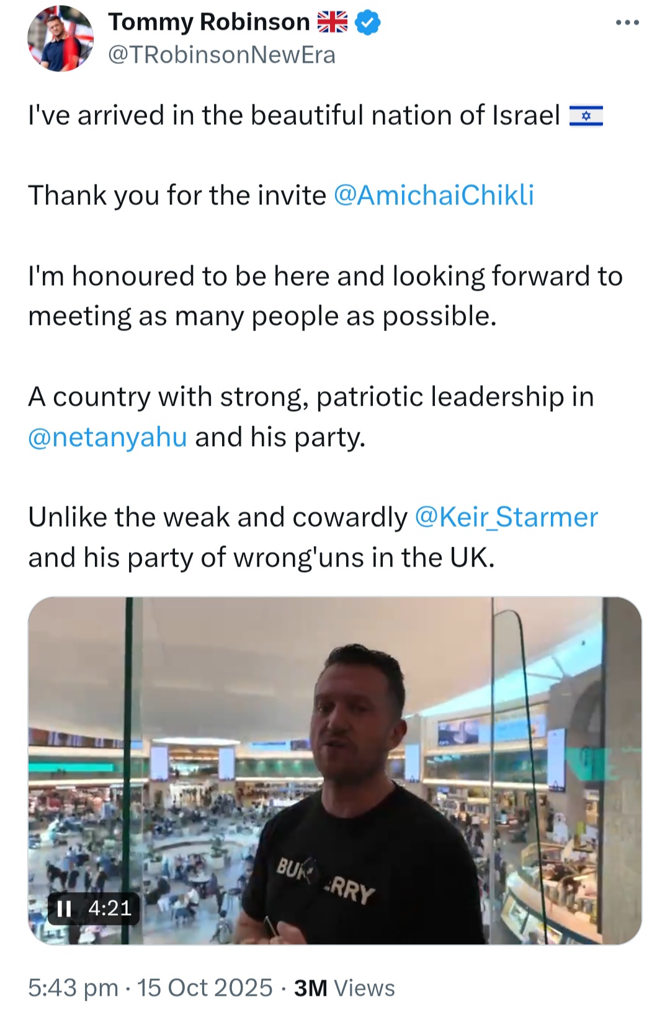Open the author's round profile picture
670x1015 pixels.
tap(60, 39)
